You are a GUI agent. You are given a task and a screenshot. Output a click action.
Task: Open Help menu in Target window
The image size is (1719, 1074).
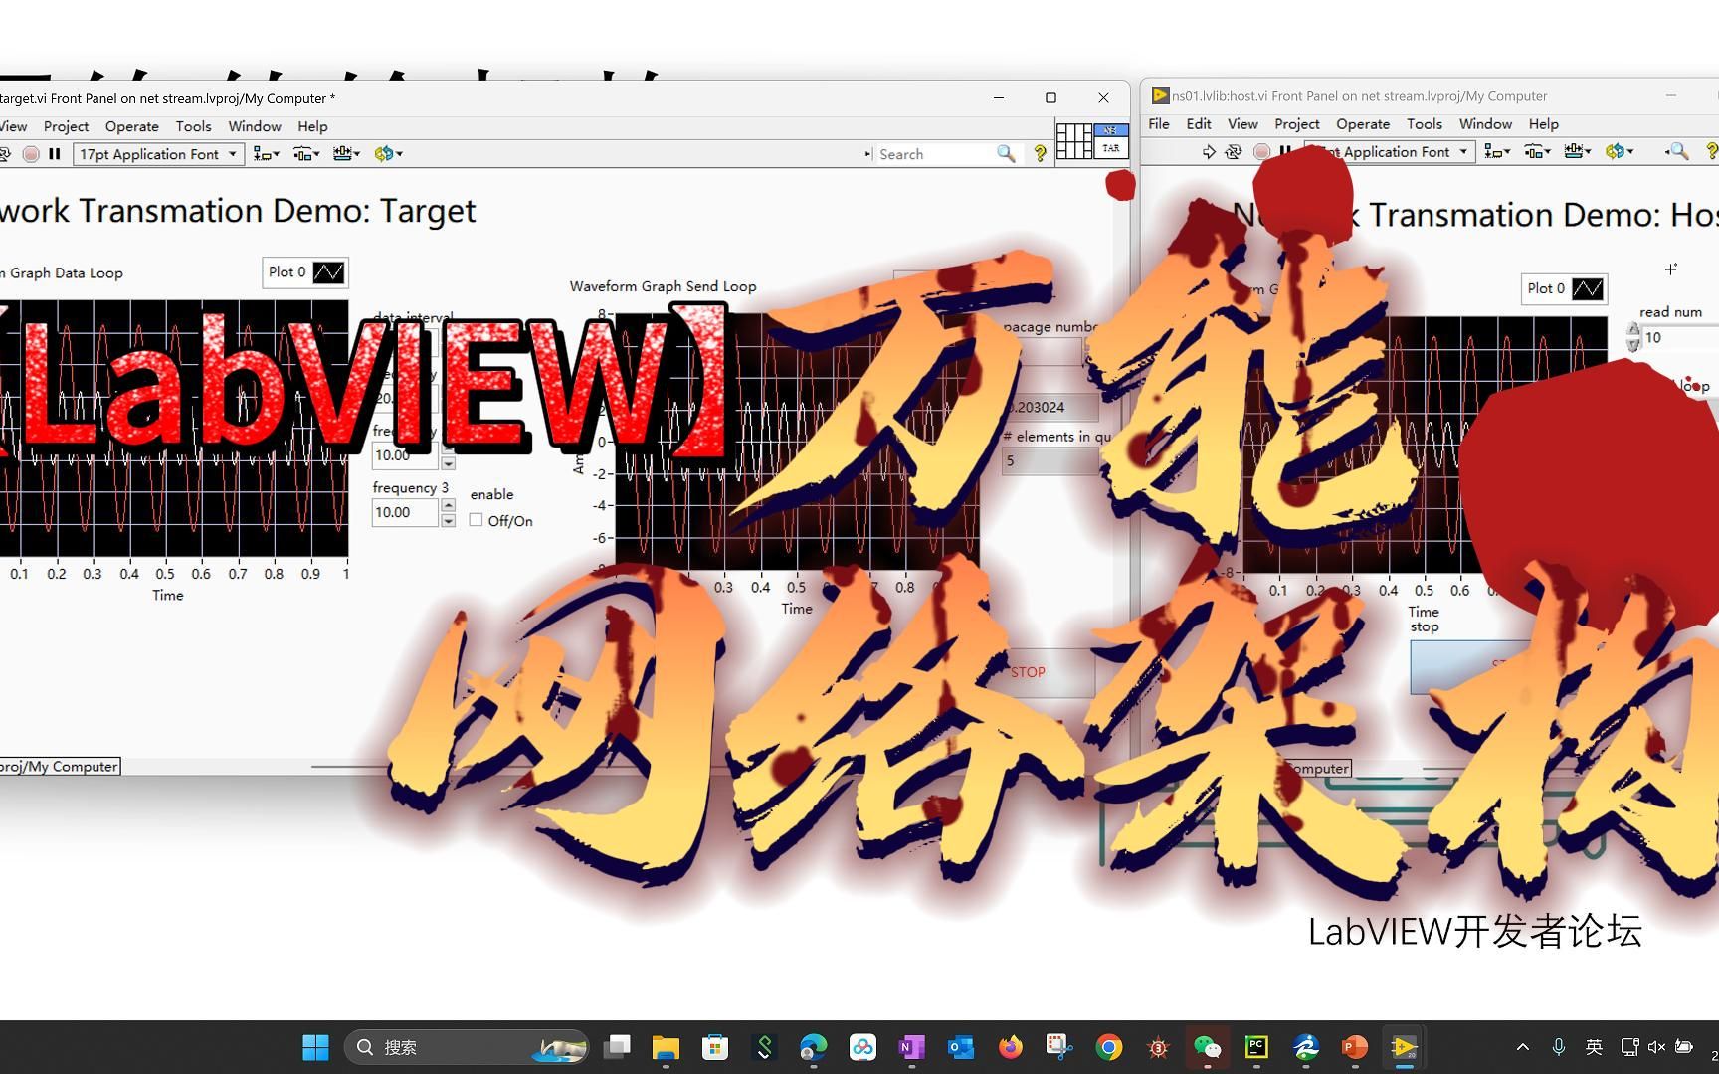312,126
